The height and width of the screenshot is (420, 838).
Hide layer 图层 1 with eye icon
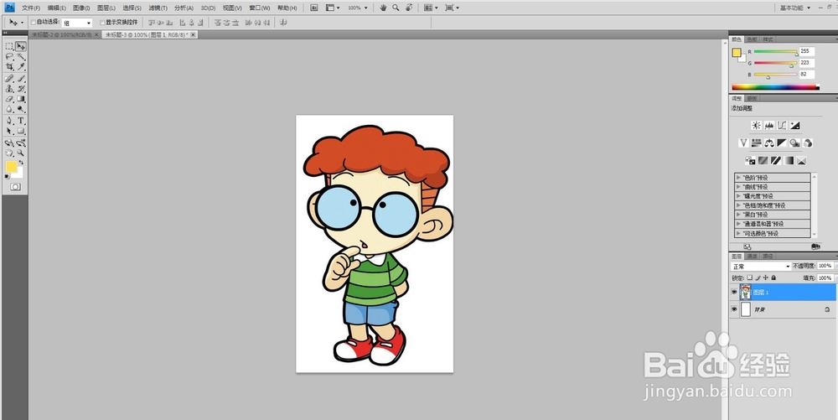tap(734, 292)
